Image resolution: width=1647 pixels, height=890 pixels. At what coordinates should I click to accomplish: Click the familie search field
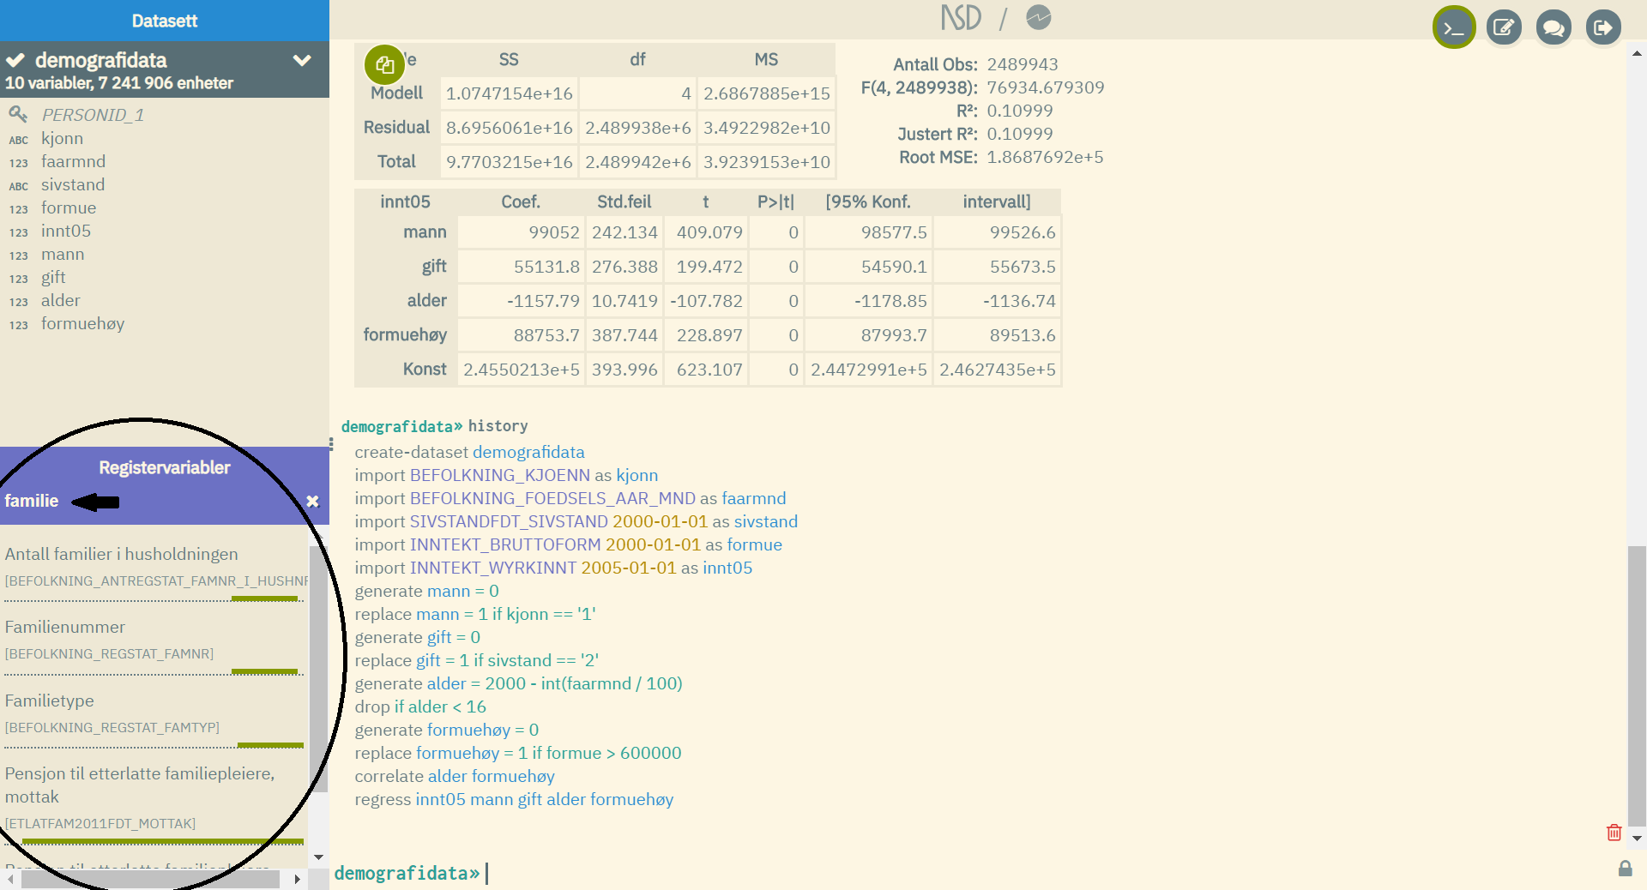click(154, 501)
